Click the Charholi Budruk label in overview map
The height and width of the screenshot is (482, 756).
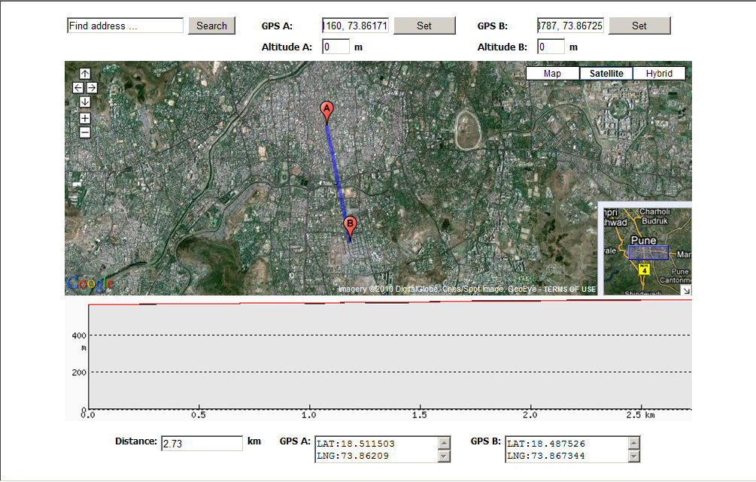pos(654,217)
